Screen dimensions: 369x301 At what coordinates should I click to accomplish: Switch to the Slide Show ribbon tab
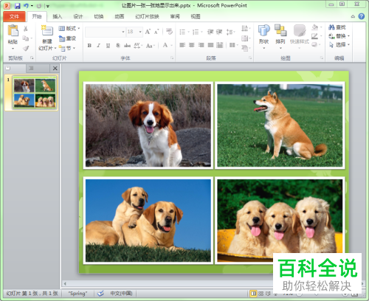[x=147, y=16]
